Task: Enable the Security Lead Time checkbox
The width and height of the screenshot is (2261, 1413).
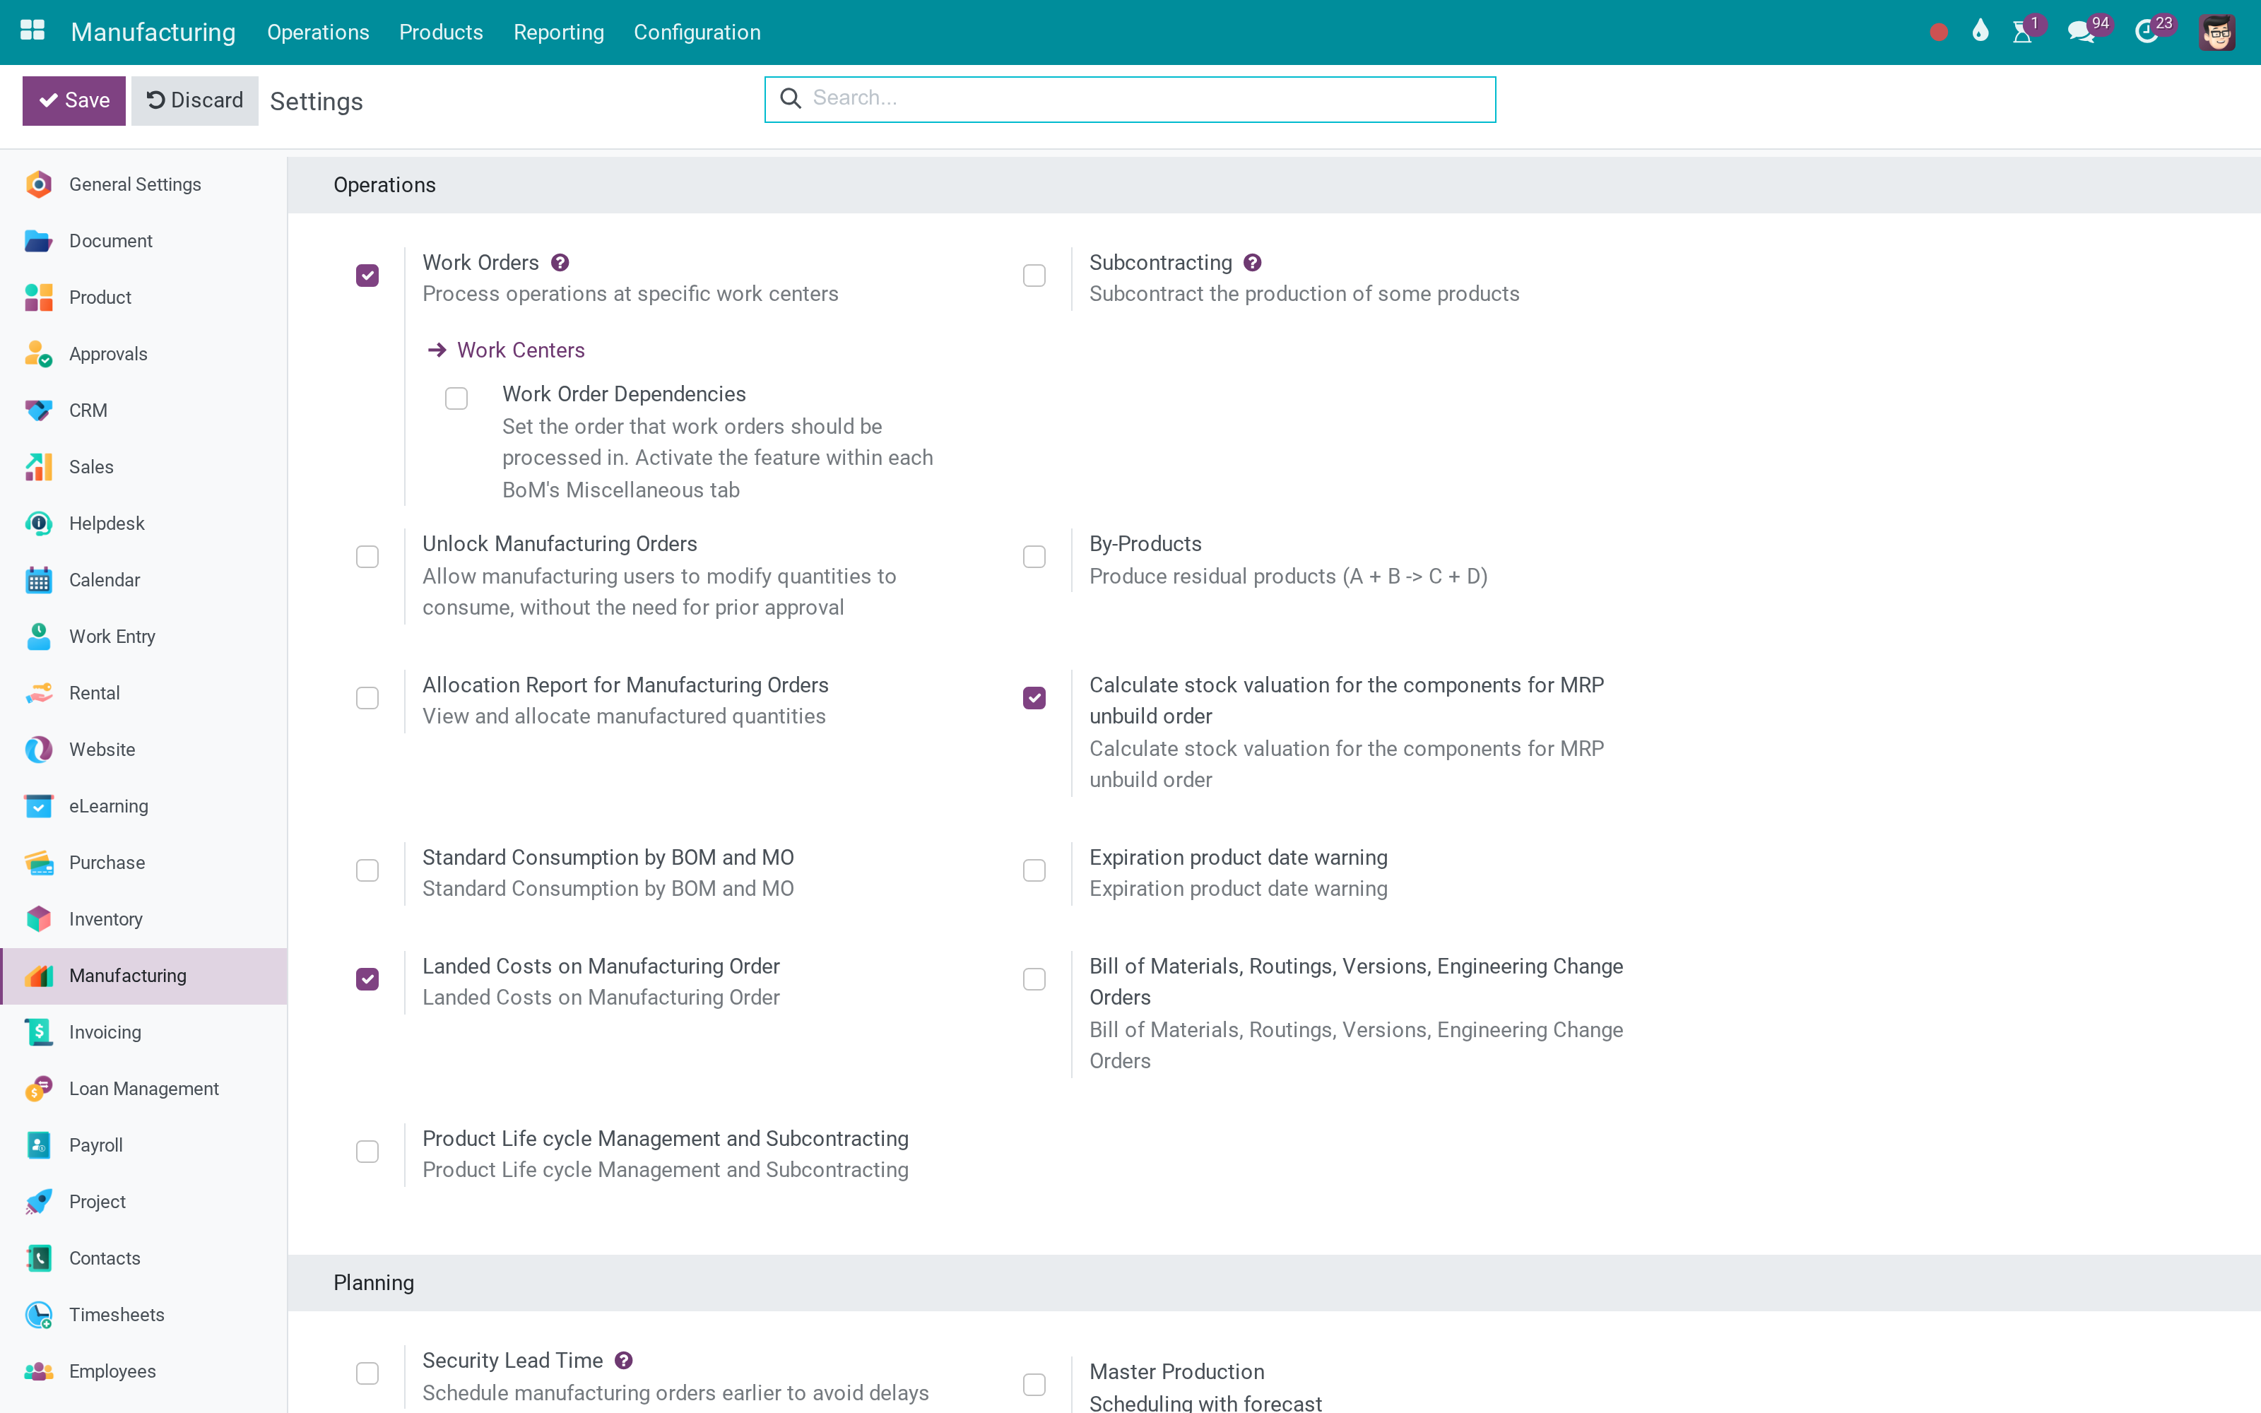Action: (x=367, y=1373)
